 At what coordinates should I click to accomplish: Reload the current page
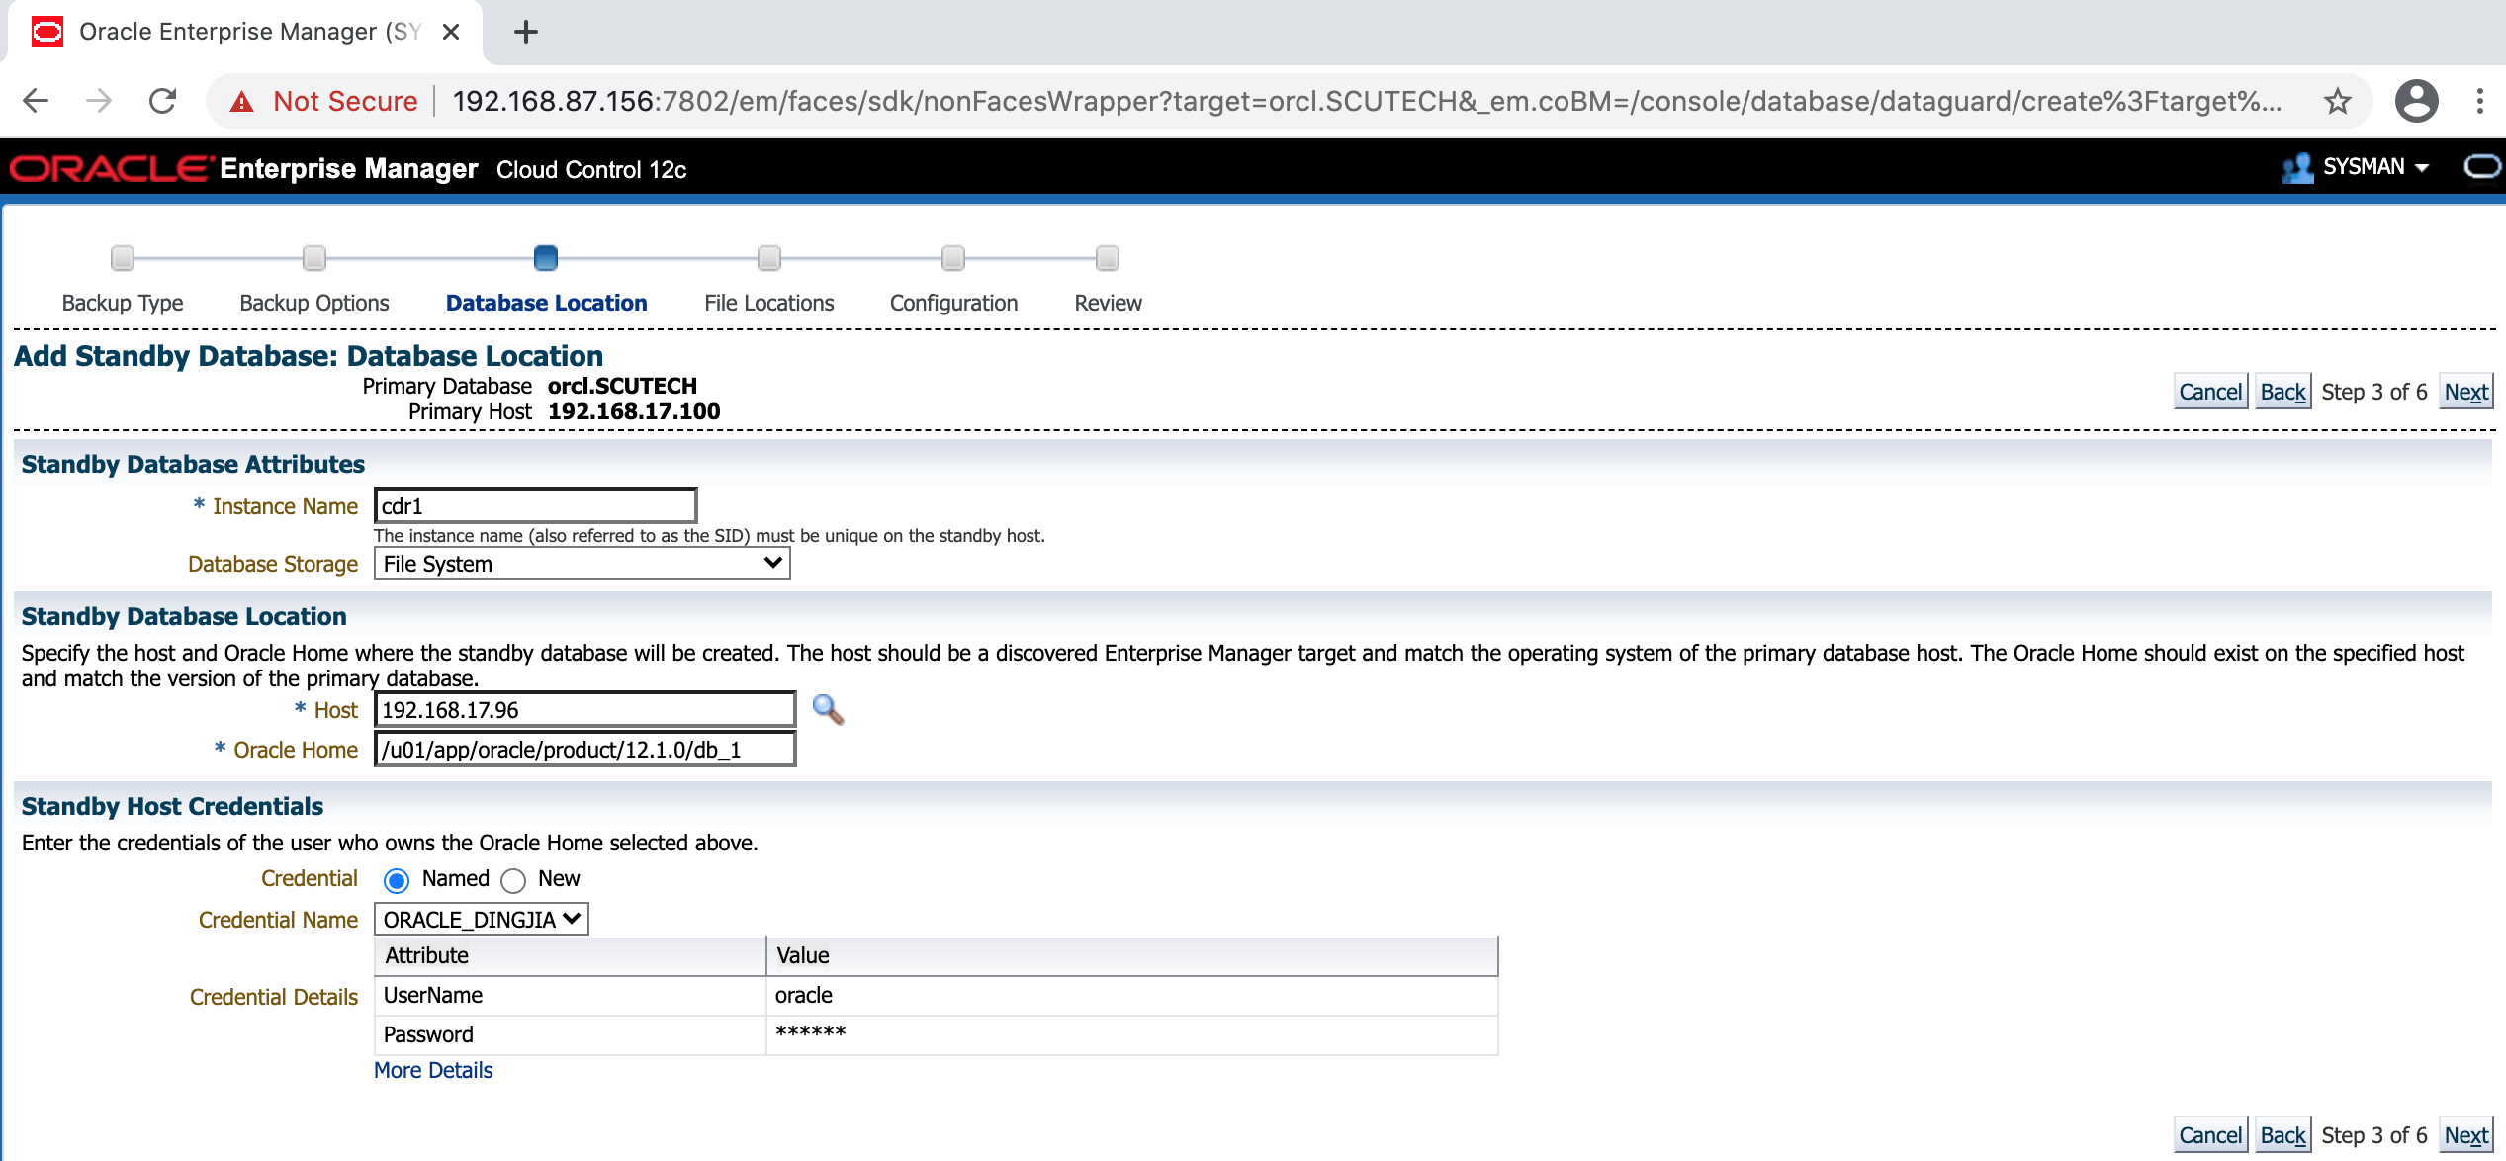point(162,101)
